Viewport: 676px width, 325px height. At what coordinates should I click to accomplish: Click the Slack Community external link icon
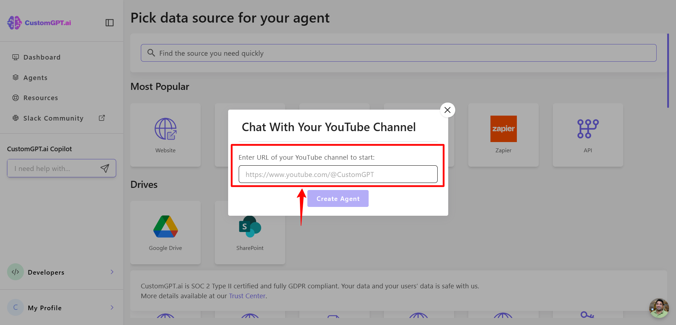pos(102,118)
